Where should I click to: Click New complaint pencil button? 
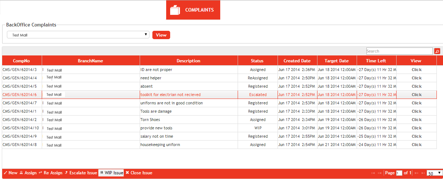pos(11,173)
